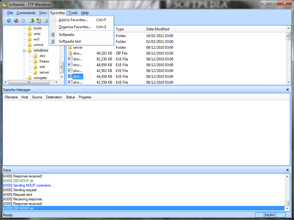Viewport: 294px width, 220px height.
Task: Click the EXE icon on the 48,950 KB row
Action: (70, 65)
